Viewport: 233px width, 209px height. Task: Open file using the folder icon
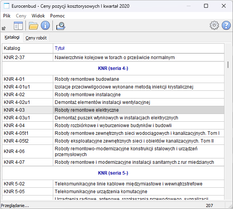point(34,26)
